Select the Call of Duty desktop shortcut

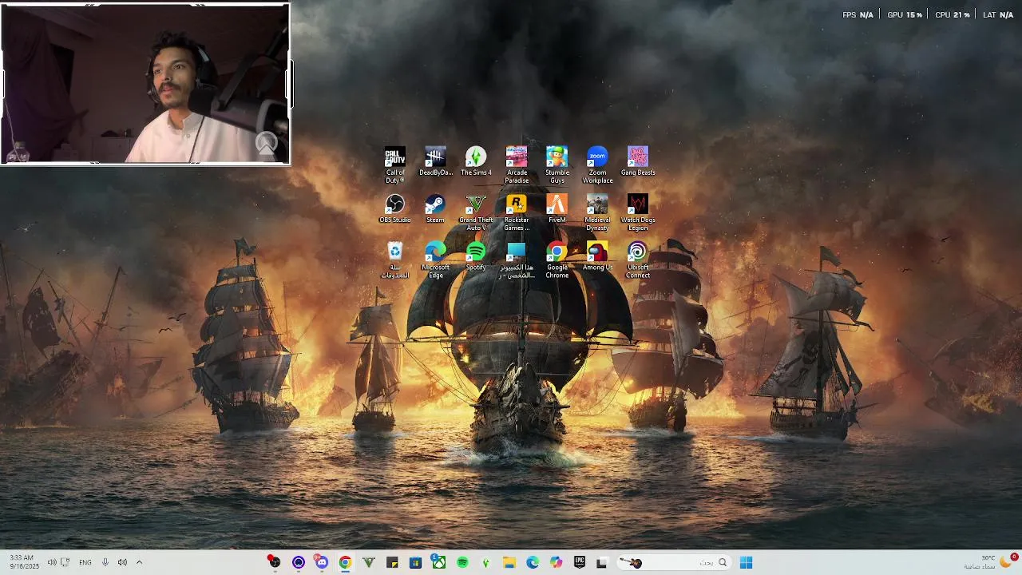tap(395, 165)
